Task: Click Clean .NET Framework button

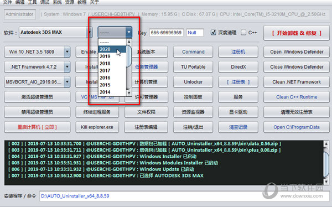Action: [297, 82]
